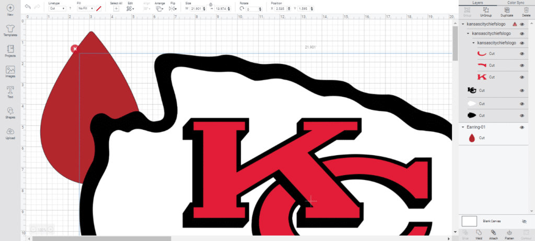Viewport: 535px width, 241px height.
Task: Click the Rotate icon in toolbar
Action: pos(242,8)
